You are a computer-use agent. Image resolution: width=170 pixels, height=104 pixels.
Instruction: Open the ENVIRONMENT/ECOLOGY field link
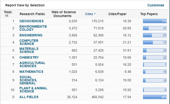point(33,28)
